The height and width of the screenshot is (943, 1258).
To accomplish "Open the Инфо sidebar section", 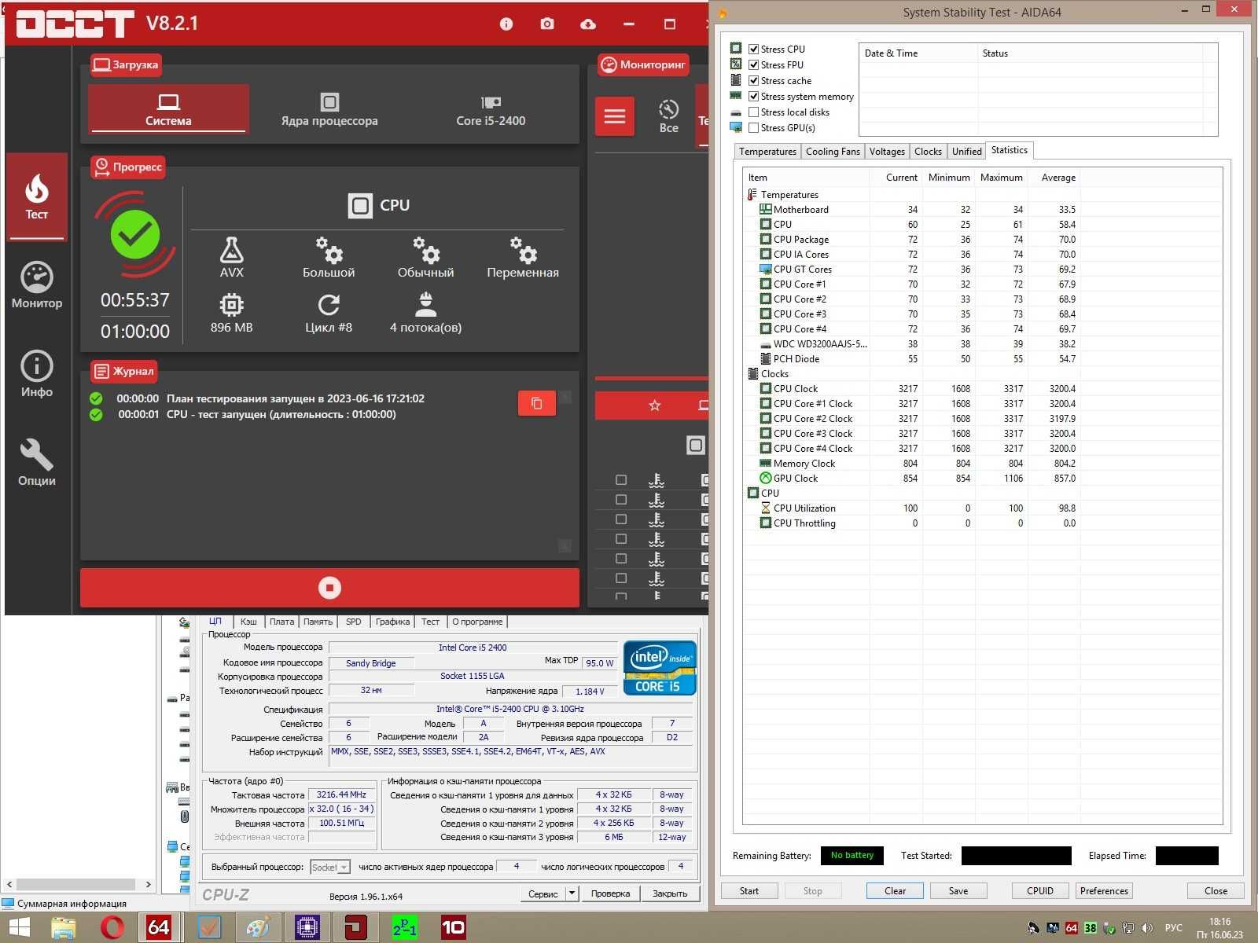I will point(37,374).
